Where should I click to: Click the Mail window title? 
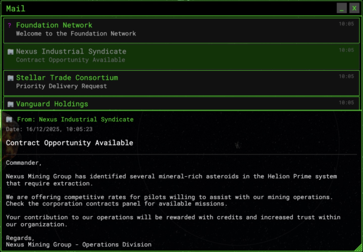pyautogui.click(x=16, y=9)
